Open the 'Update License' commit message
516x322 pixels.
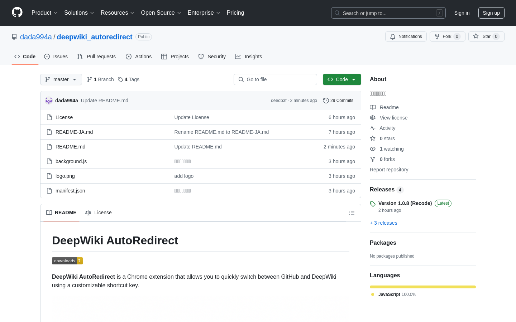192,117
